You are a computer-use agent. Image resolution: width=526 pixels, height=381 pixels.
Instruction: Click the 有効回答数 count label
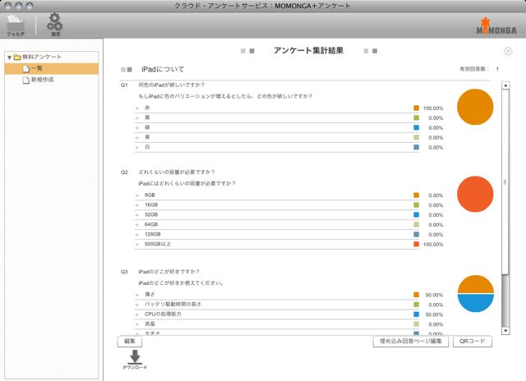click(474, 69)
